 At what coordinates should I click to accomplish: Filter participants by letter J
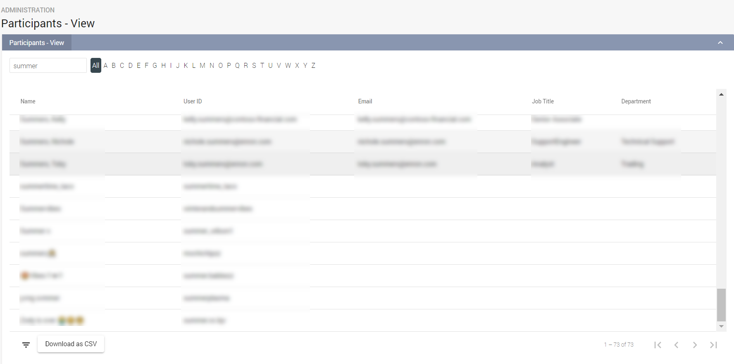(178, 65)
